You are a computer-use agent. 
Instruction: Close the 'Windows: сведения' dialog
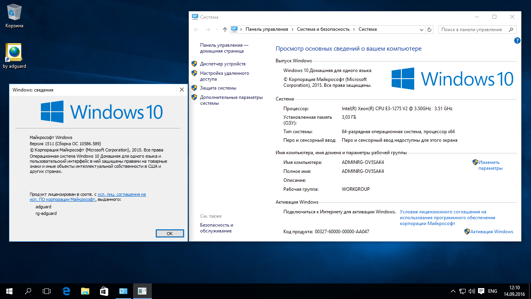click(181, 90)
